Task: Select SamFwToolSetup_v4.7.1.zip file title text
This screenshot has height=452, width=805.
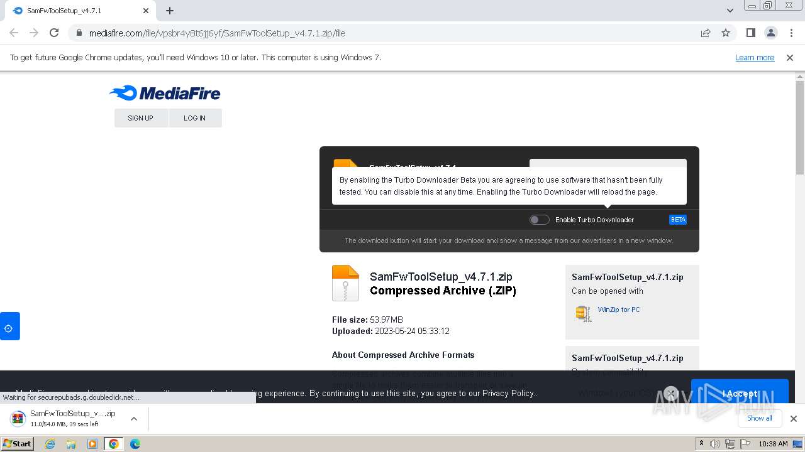Action: click(441, 277)
